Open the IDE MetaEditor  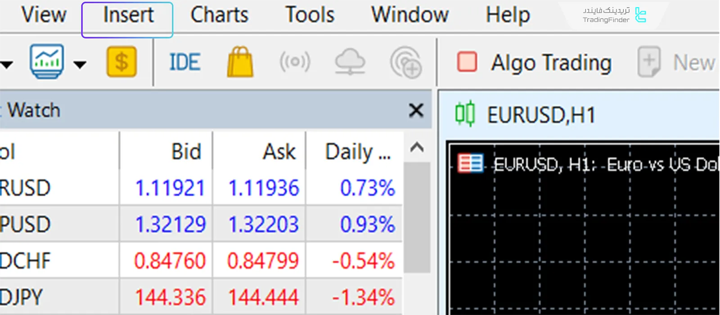(184, 63)
